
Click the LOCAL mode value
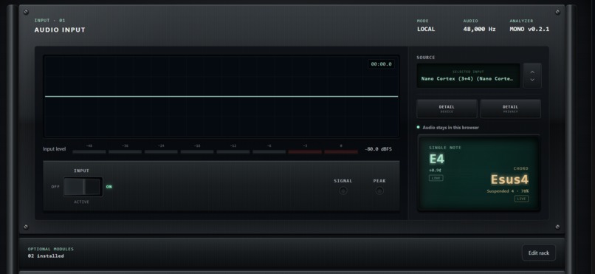(426, 30)
